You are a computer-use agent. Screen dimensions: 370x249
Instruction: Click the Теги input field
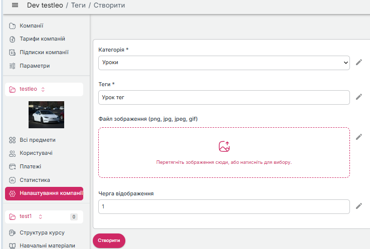224,97
